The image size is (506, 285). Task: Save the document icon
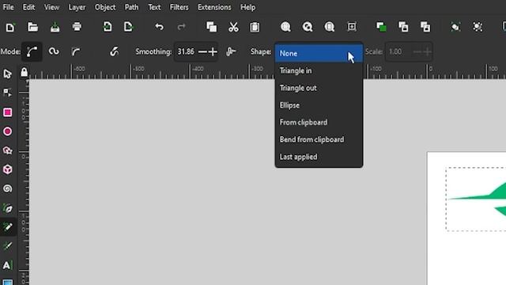coord(55,27)
